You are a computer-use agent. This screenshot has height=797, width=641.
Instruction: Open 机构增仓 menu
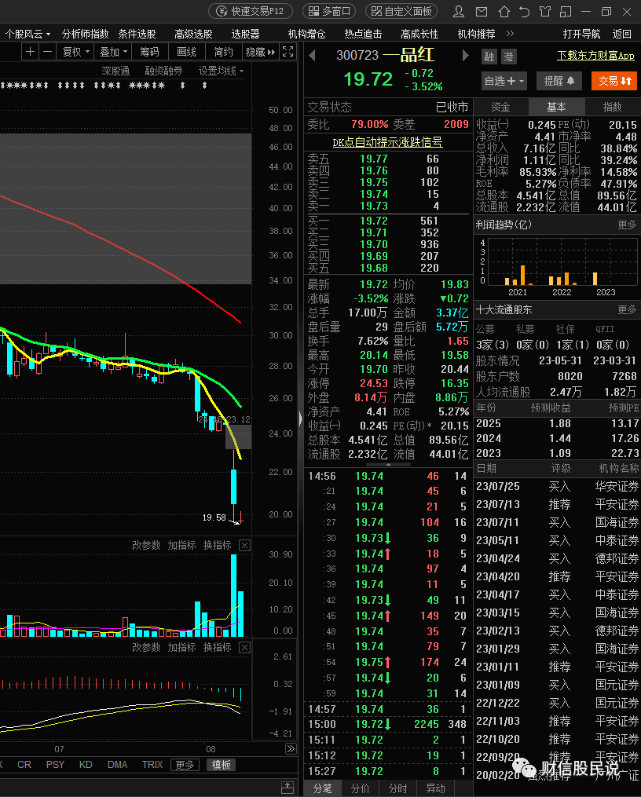click(x=306, y=34)
